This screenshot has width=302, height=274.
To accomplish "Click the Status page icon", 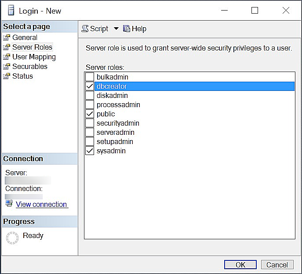I will (x=7, y=76).
